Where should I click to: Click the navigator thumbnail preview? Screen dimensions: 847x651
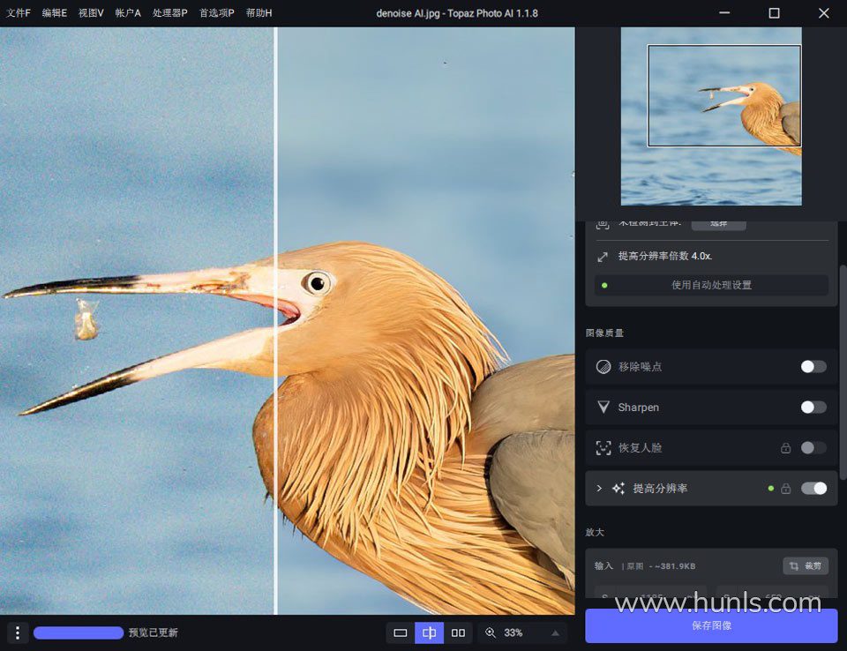click(x=711, y=116)
